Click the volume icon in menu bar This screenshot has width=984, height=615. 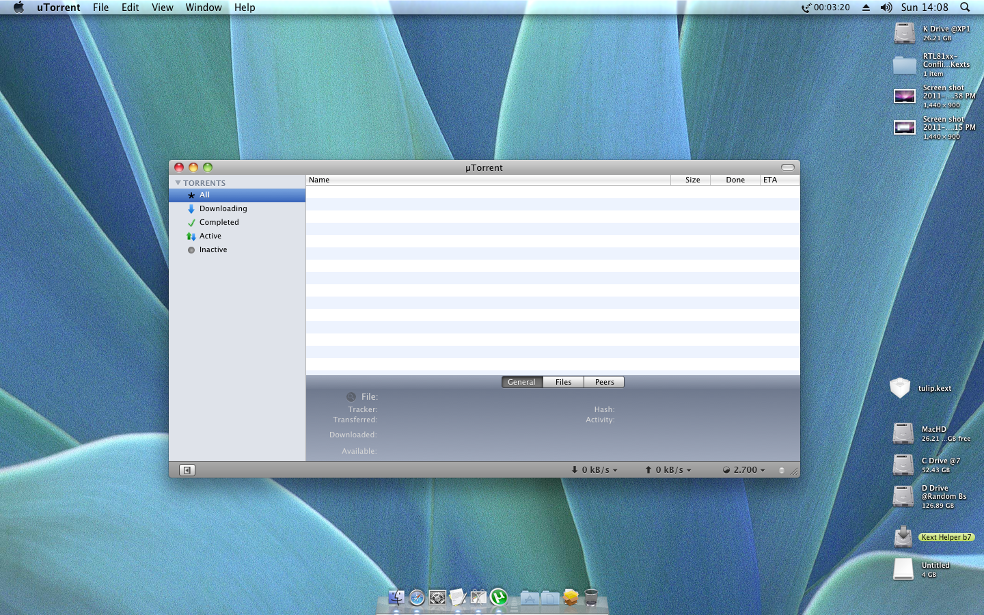[x=886, y=8]
